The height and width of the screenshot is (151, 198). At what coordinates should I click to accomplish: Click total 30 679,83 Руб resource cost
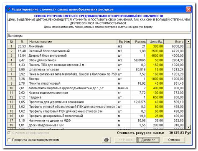pyautogui.click(x=180, y=133)
